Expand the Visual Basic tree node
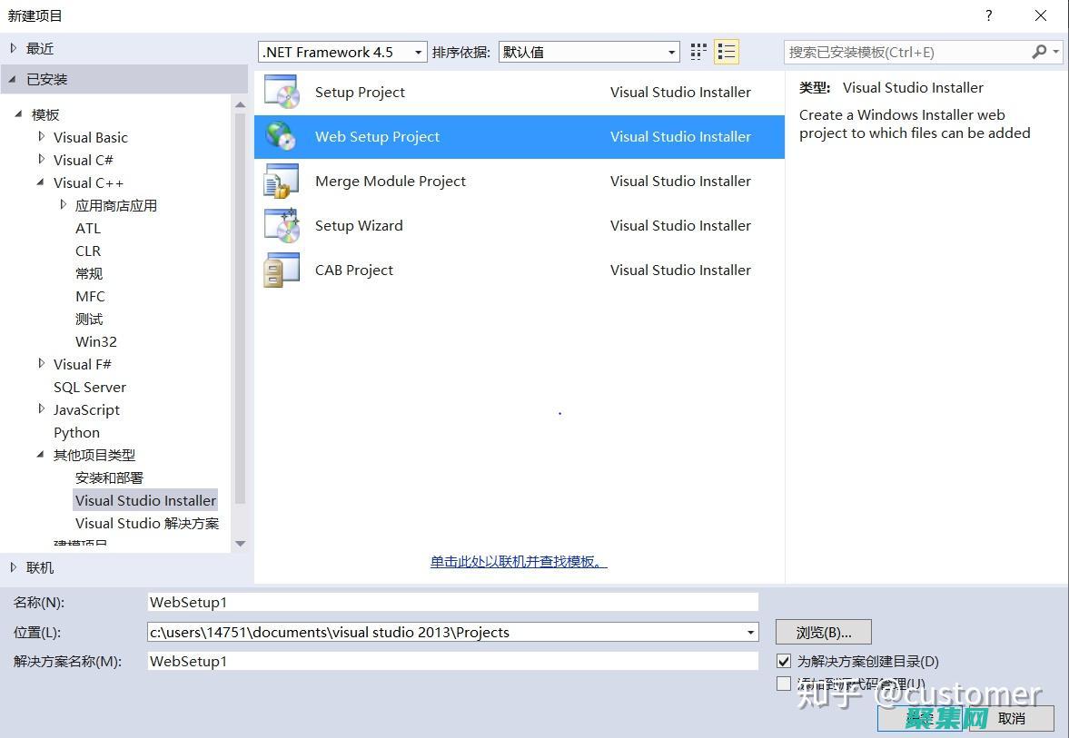 tap(42, 137)
